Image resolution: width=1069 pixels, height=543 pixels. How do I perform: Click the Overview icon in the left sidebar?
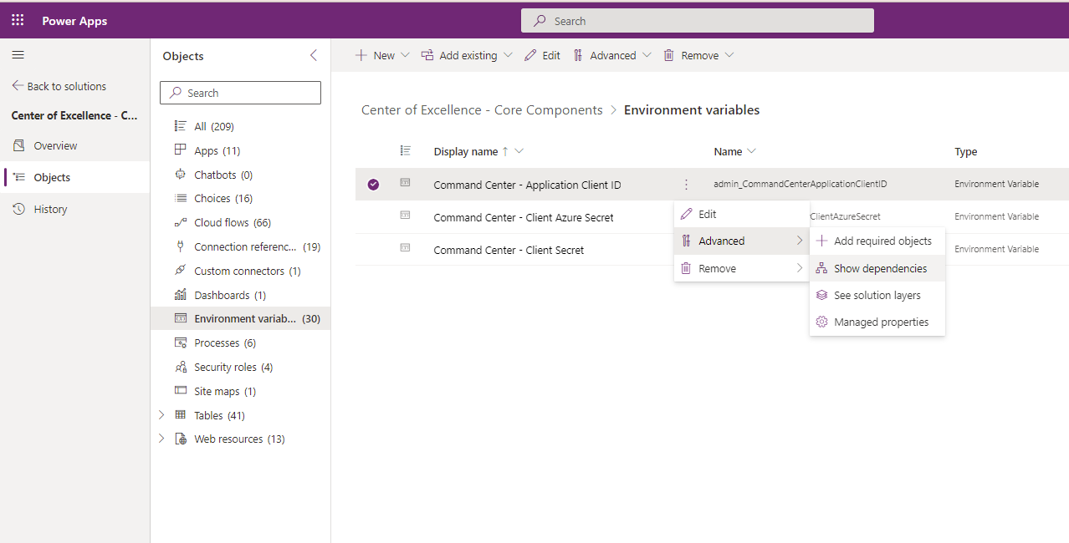[18, 145]
